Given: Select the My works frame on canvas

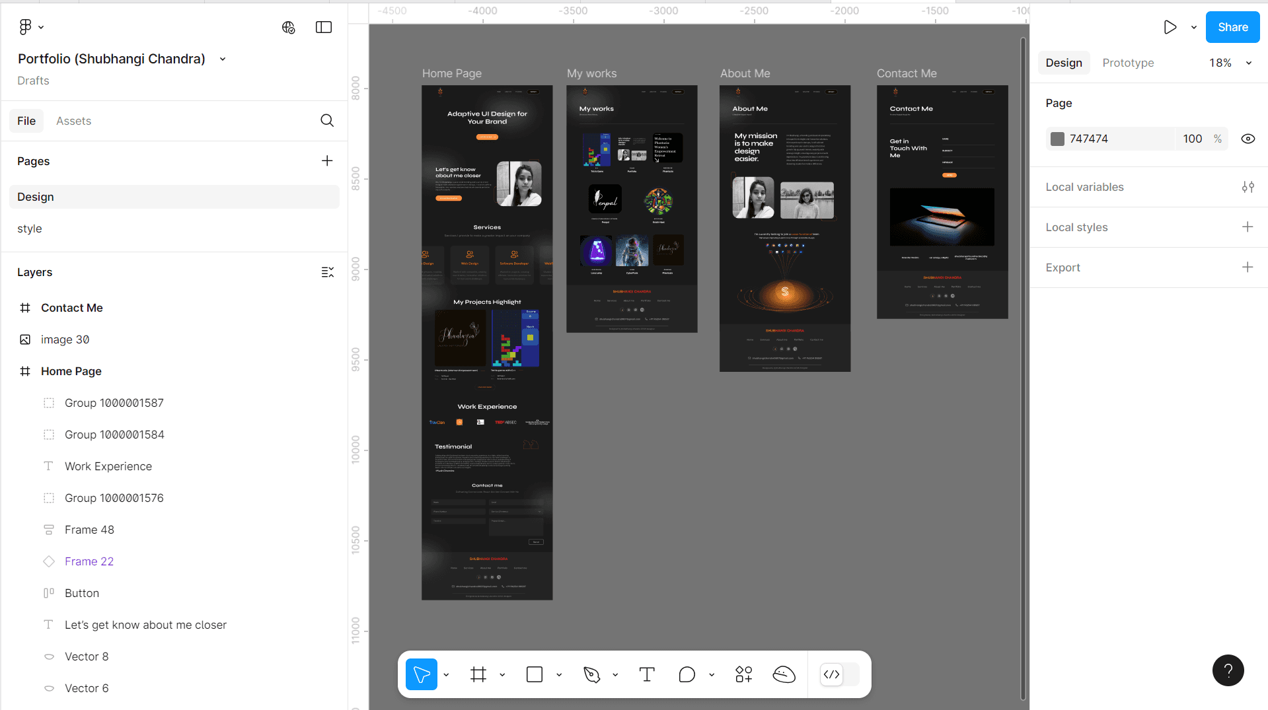Looking at the screenshot, I should (x=632, y=209).
